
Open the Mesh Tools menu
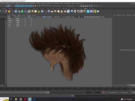[24, 3]
